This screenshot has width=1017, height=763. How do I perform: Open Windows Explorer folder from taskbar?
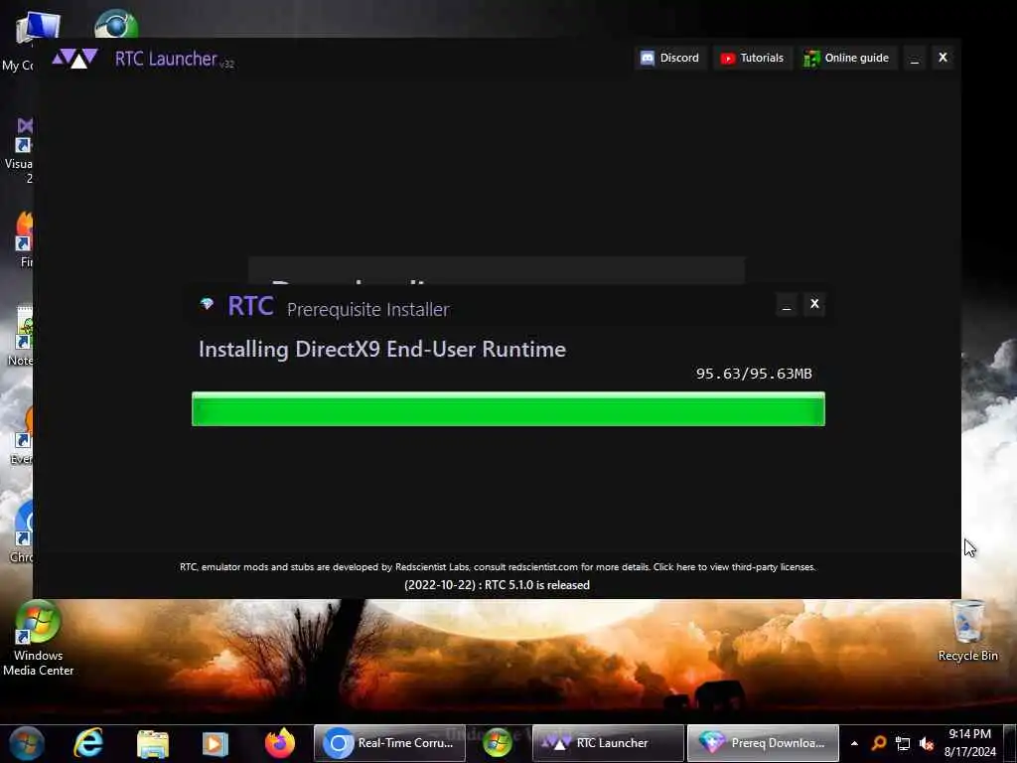point(152,743)
